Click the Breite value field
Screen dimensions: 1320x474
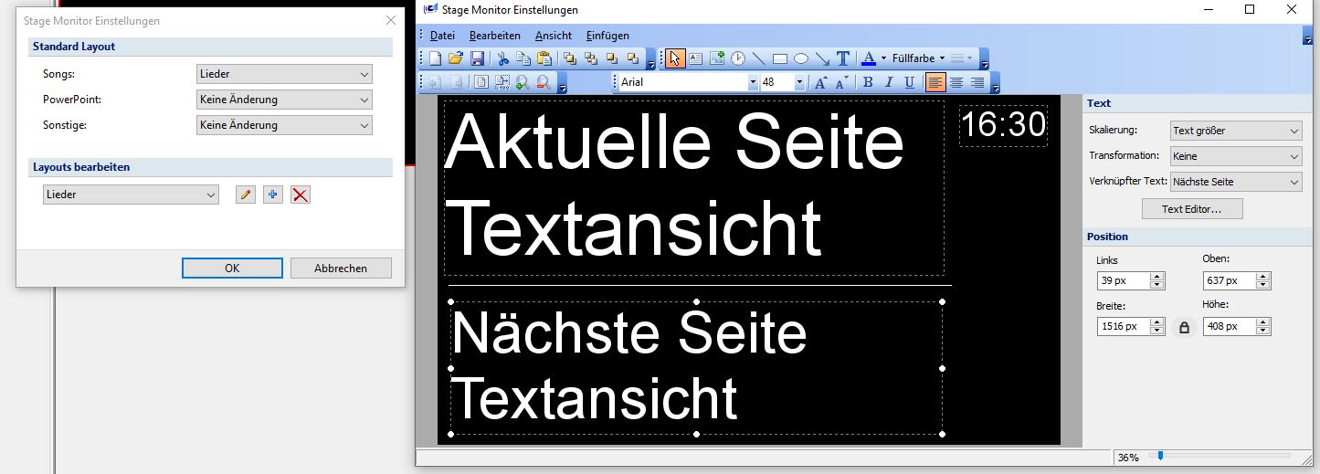[x=1125, y=326]
